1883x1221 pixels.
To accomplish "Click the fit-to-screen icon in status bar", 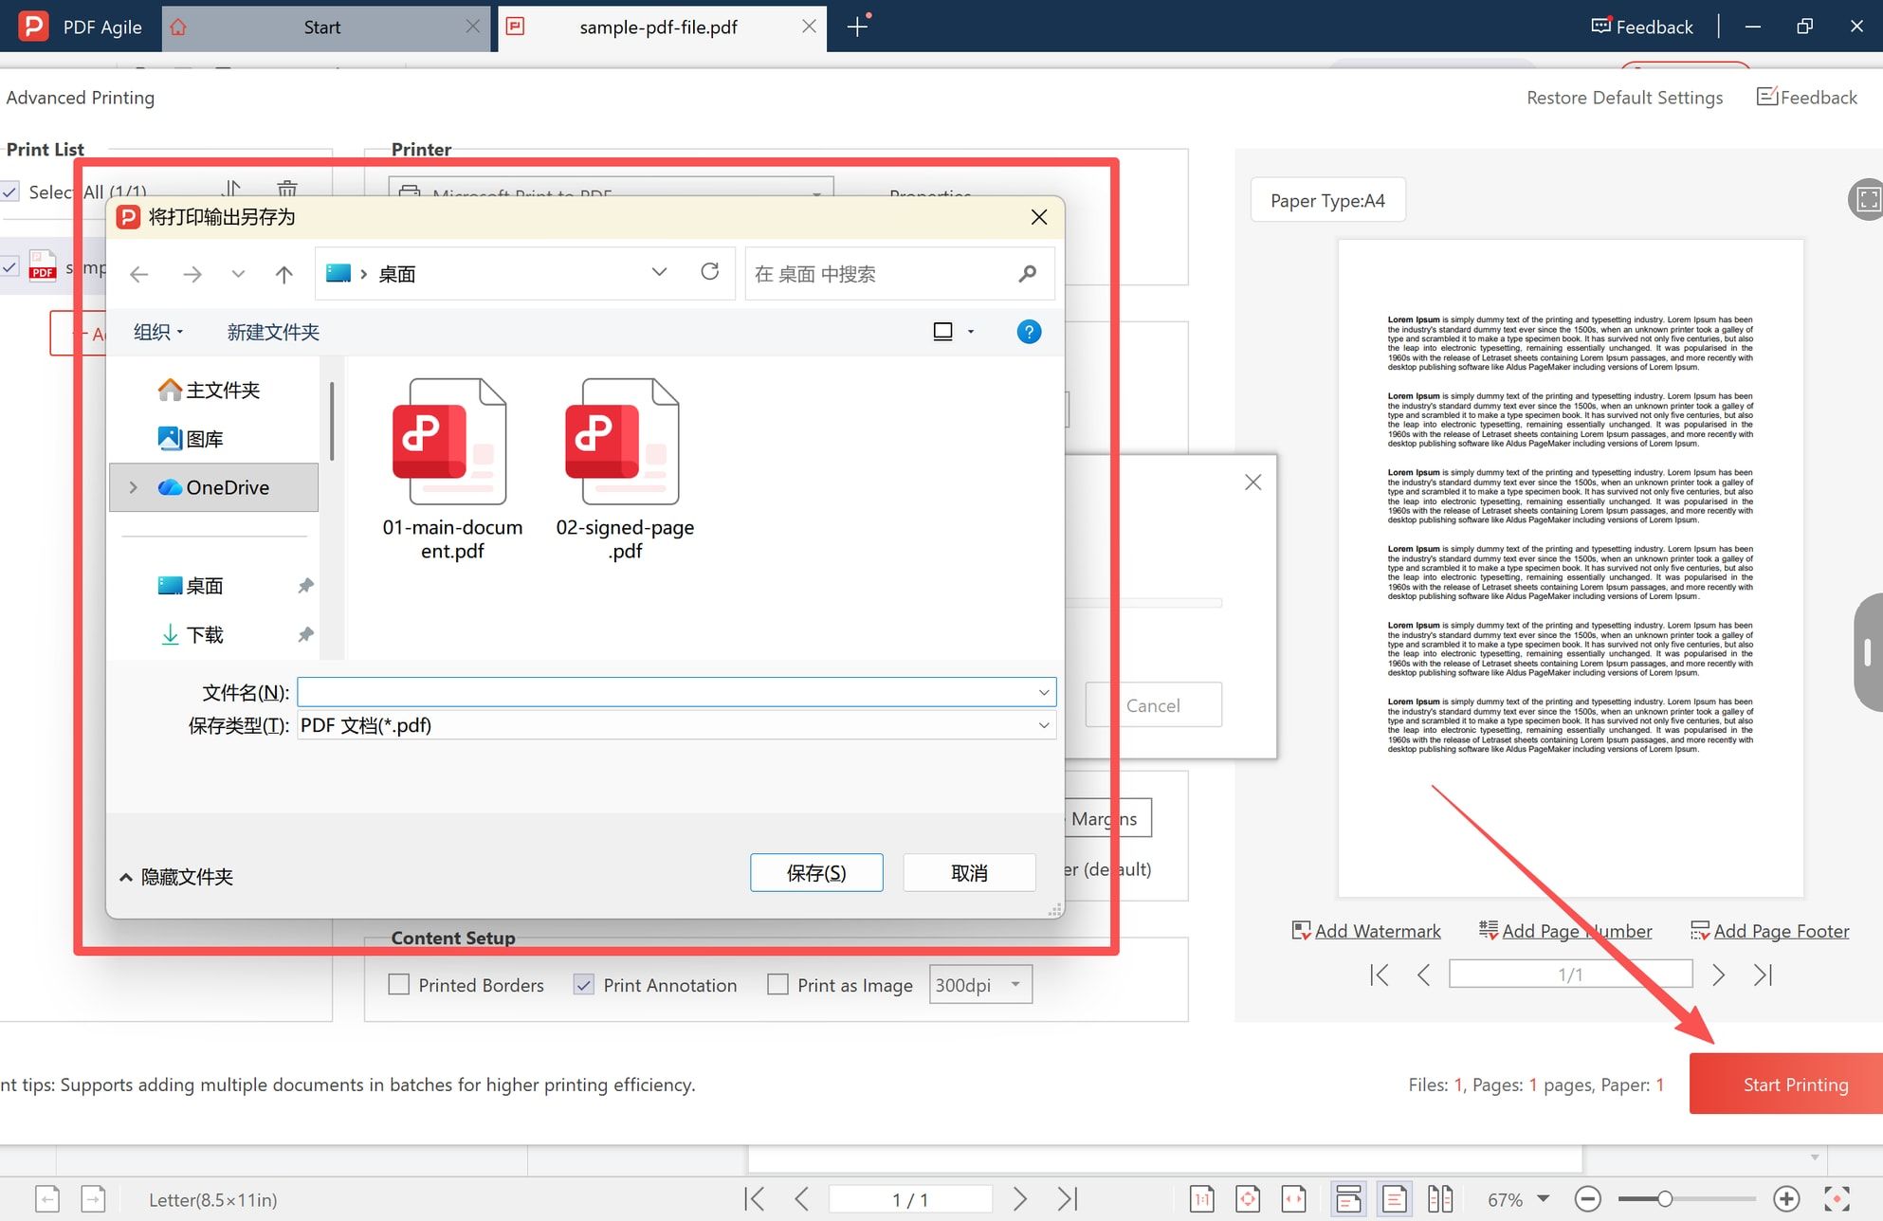I will click(1837, 1199).
